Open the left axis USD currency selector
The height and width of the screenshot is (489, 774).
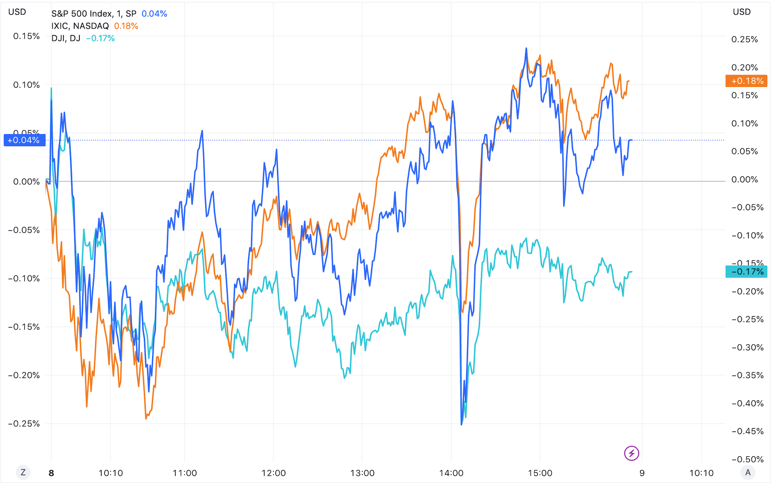pyautogui.click(x=17, y=12)
